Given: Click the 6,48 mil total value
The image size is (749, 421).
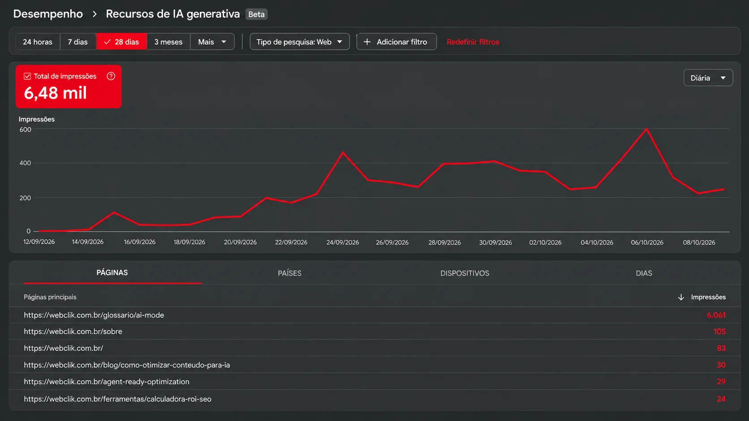Looking at the screenshot, I should coord(55,93).
